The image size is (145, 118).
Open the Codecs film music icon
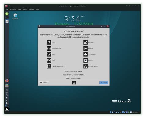[x=85, y=60]
